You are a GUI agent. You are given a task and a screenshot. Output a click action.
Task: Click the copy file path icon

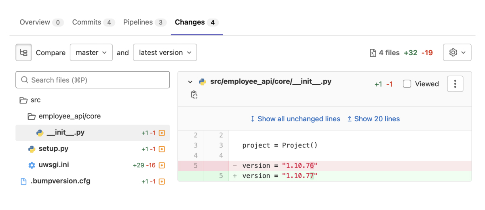pos(194,95)
